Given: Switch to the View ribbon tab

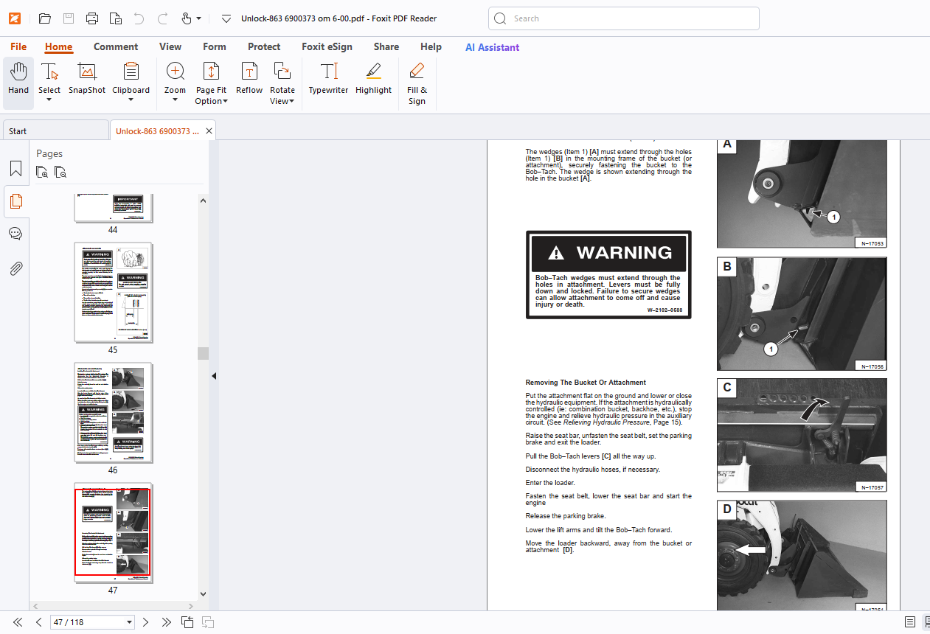Looking at the screenshot, I should (x=170, y=47).
